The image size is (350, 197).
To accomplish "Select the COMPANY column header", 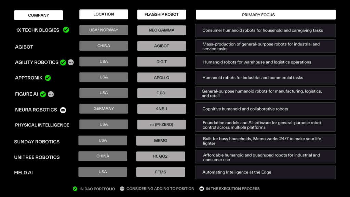I will (x=39, y=15).
